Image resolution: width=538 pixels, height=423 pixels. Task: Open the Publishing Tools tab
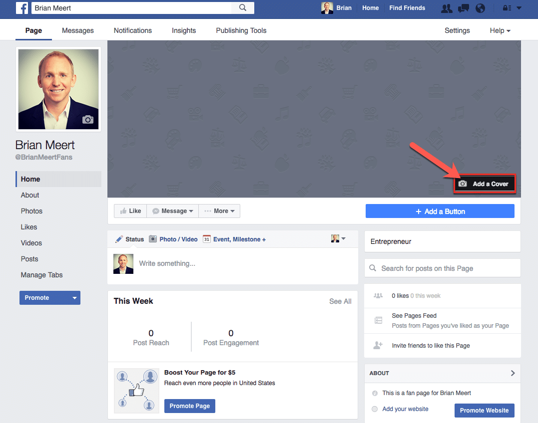click(x=241, y=30)
